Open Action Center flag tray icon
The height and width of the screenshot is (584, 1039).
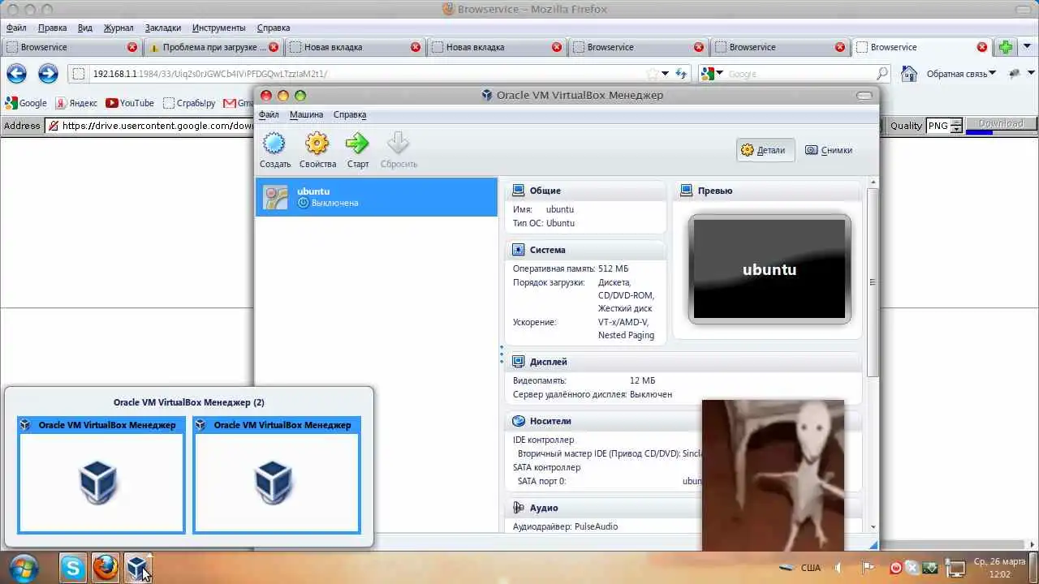tap(867, 568)
